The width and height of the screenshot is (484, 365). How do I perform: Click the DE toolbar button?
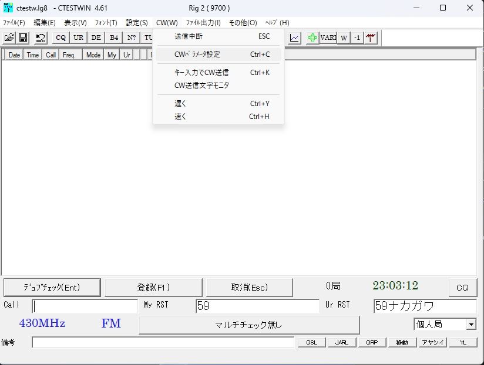(96, 37)
